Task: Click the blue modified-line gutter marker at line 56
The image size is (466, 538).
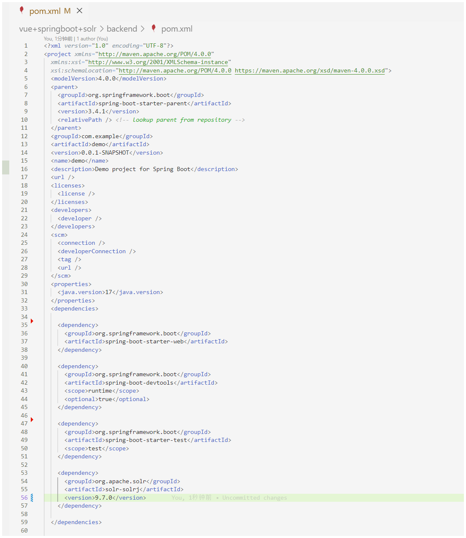Action: click(32, 498)
